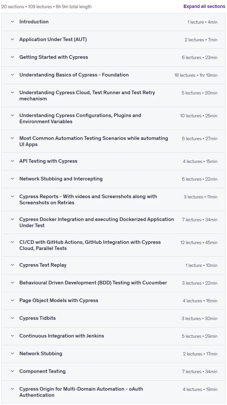The width and height of the screenshot is (227, 405).
Task: Expand the Cypress Tidbits chevron
Action: (x=12, y=318)
